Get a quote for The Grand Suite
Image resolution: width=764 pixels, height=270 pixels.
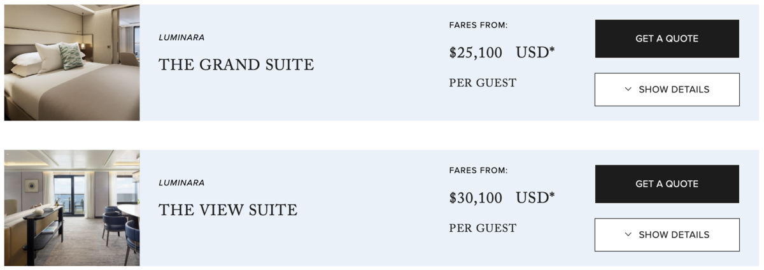coord(667,39)
